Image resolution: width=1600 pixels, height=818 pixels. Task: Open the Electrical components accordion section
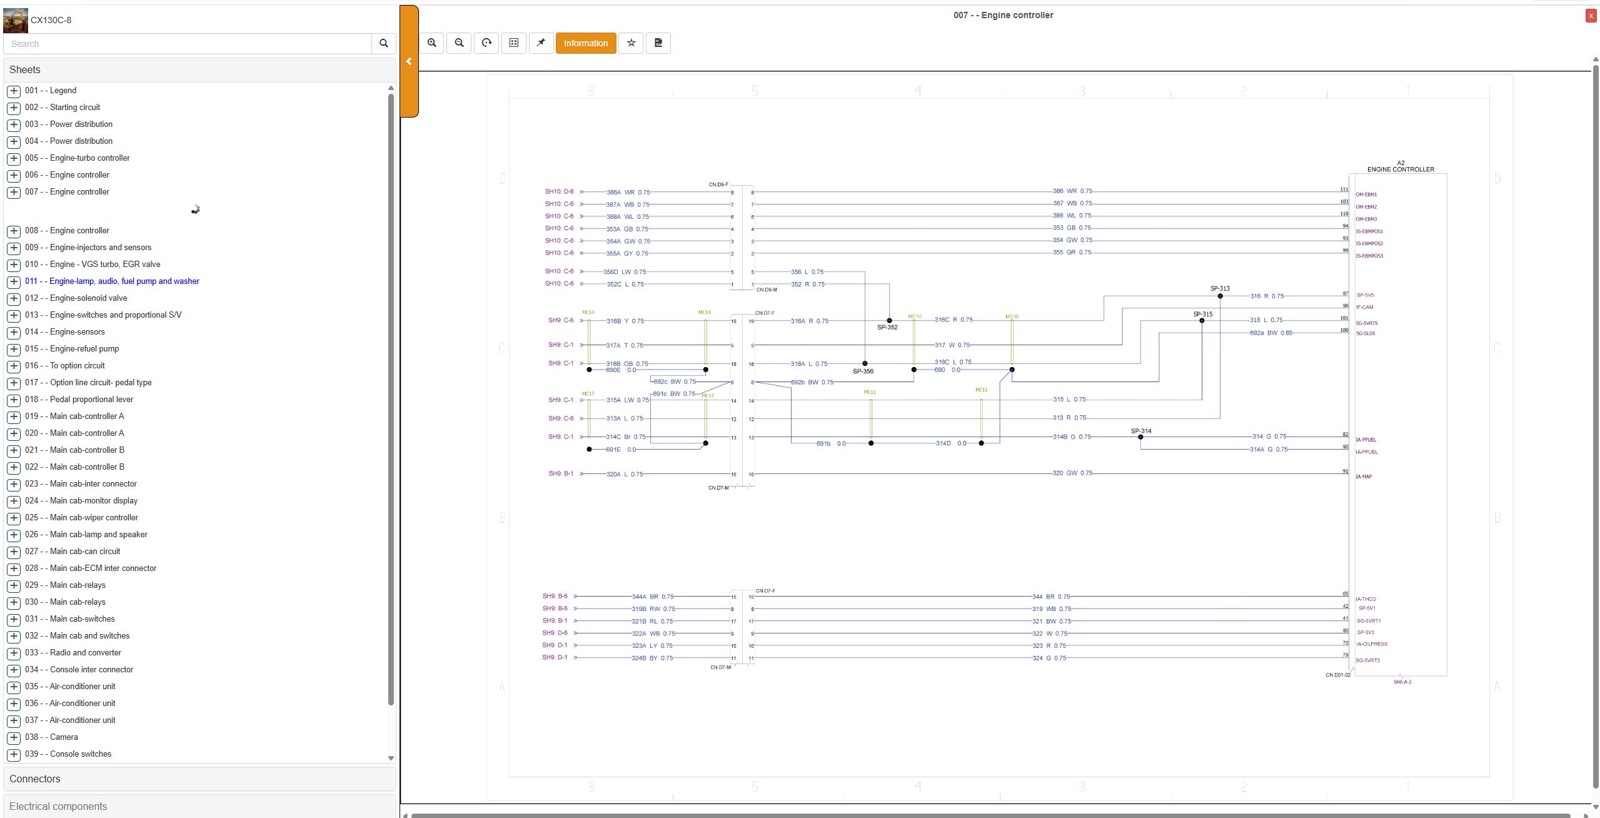199,806
